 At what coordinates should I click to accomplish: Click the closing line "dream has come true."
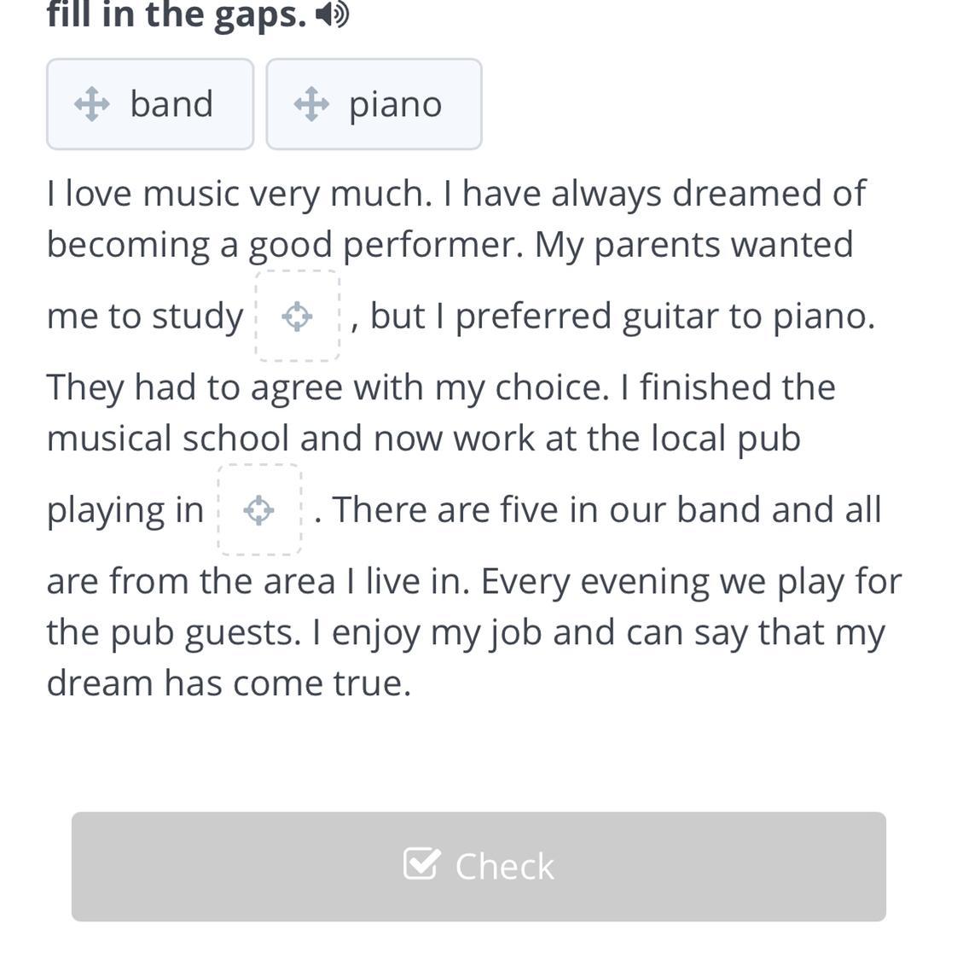click(229, 683)
